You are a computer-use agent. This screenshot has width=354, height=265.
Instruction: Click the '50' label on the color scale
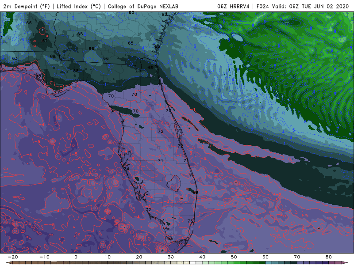pos(234,257)
